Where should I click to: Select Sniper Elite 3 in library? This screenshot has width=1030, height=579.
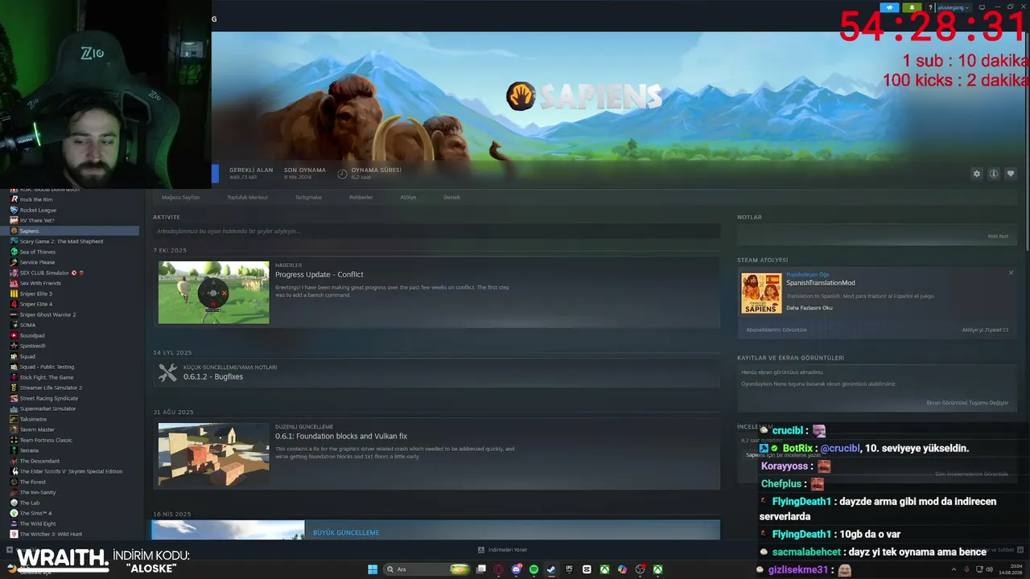pos(36,294)
